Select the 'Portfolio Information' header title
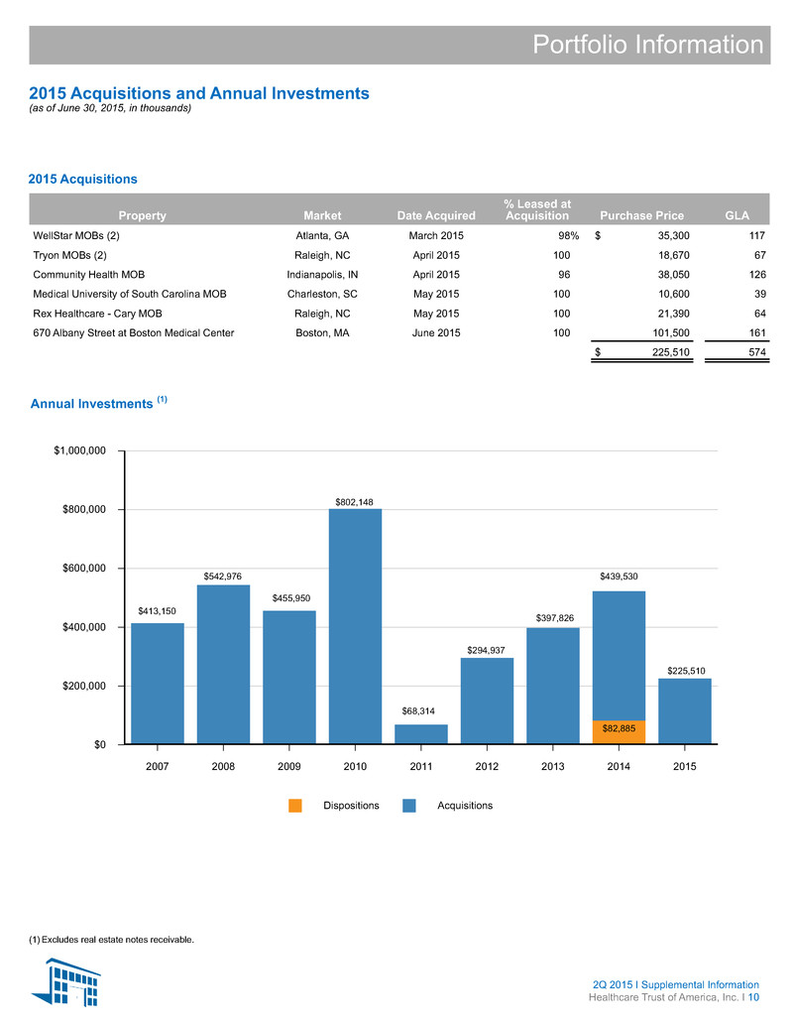Image resolution: width=792 pixels, height=1026 pixels. (647, 45)
